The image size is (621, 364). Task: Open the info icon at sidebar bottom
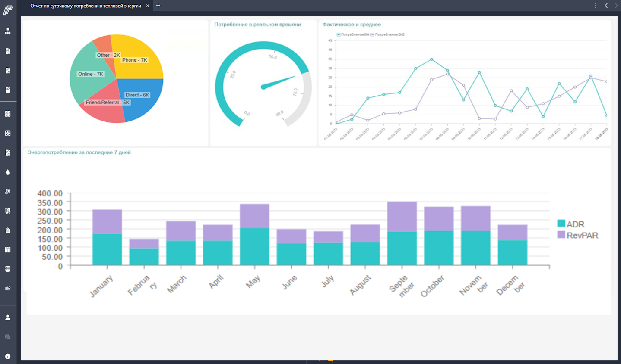click(8, 356)
